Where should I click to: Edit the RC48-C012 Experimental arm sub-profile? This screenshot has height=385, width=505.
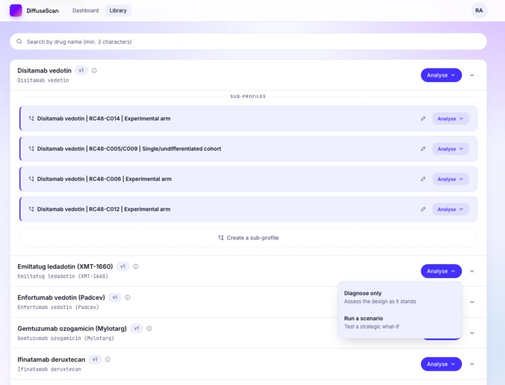coord(423,209)
